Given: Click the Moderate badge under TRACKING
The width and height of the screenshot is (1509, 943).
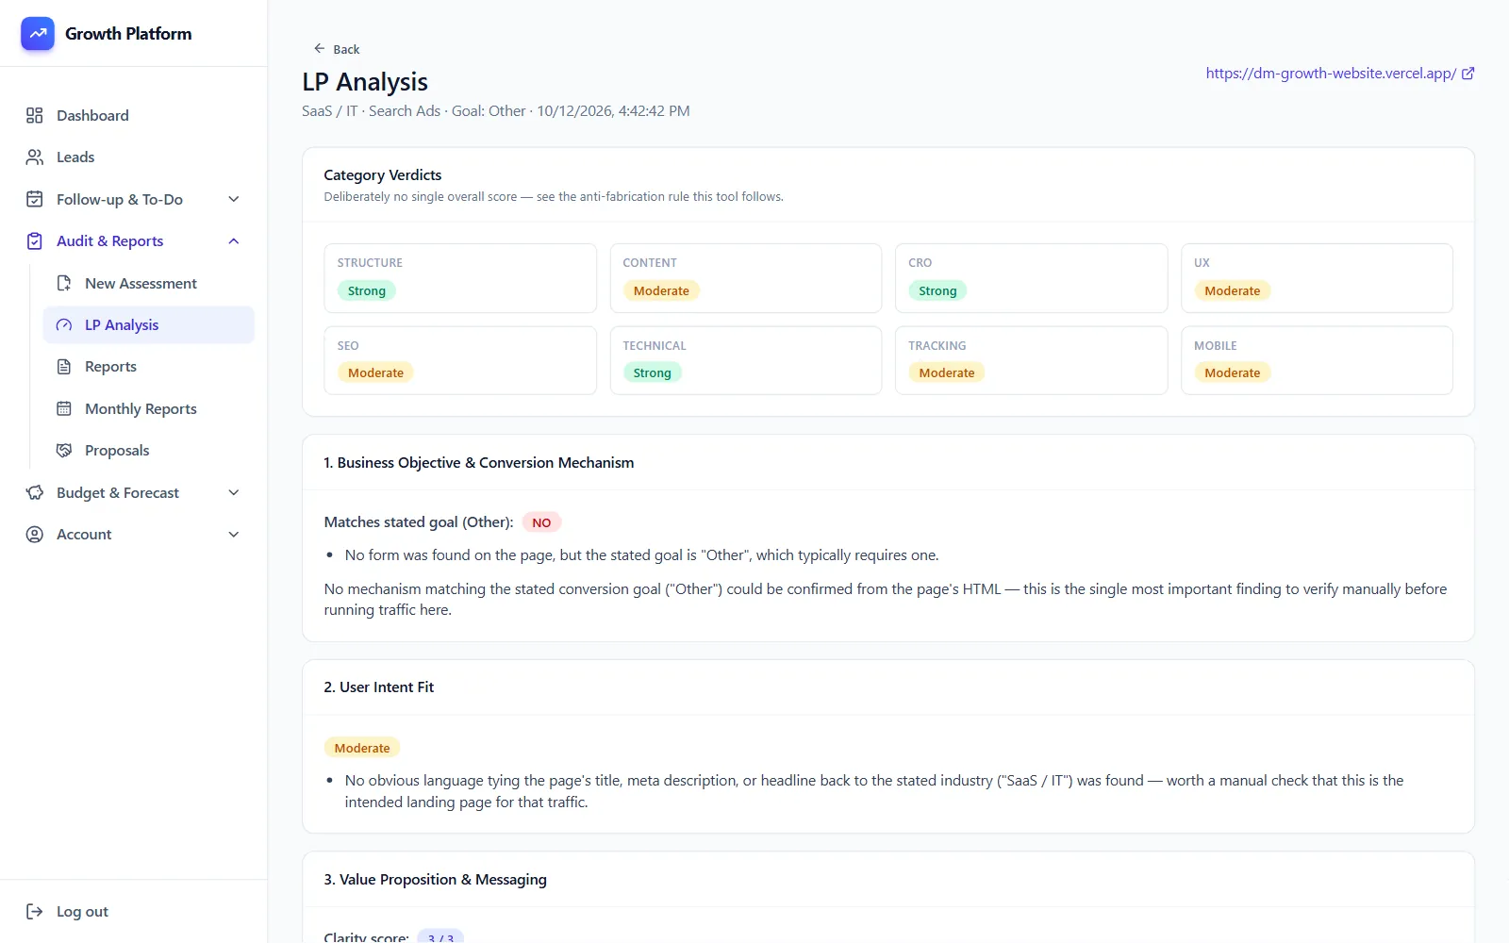Looking at the screenshot, I should coord(947,372).
